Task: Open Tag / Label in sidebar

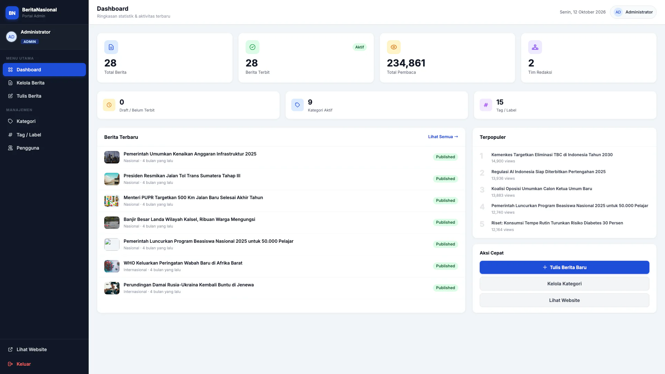Action: click(44, 135)
